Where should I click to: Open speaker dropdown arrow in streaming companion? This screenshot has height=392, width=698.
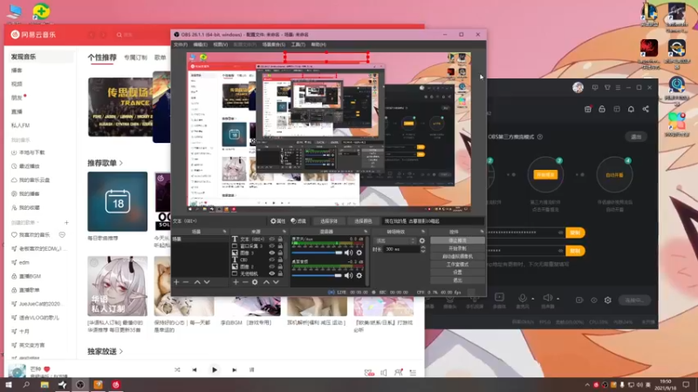[x=558, y=299]
